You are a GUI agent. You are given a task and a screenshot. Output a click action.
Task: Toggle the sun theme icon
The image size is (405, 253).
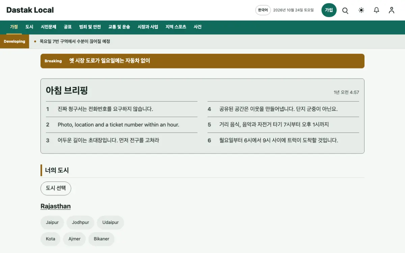click(x=361, y=10)
